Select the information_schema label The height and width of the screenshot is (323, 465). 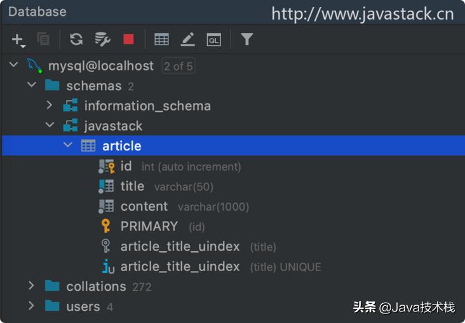[x=147, y=106]
